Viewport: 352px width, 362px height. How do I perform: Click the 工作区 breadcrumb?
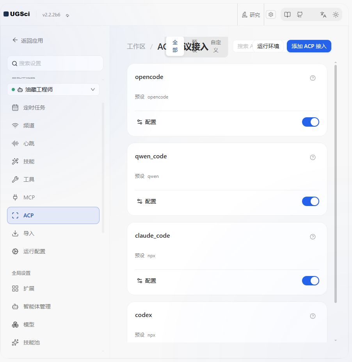(136, 47)
